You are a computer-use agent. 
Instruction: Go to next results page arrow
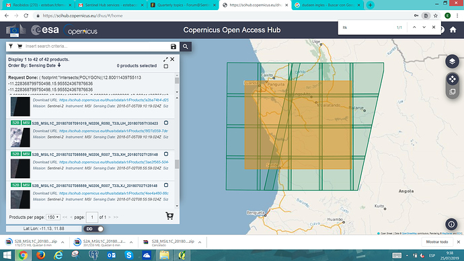110,217
